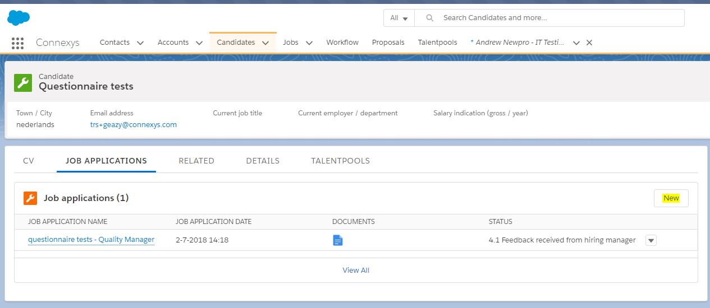This screenshot has height=308, width=710.
Task: Click the View All link
Action: pyautogui.click(x=356, y=270)
